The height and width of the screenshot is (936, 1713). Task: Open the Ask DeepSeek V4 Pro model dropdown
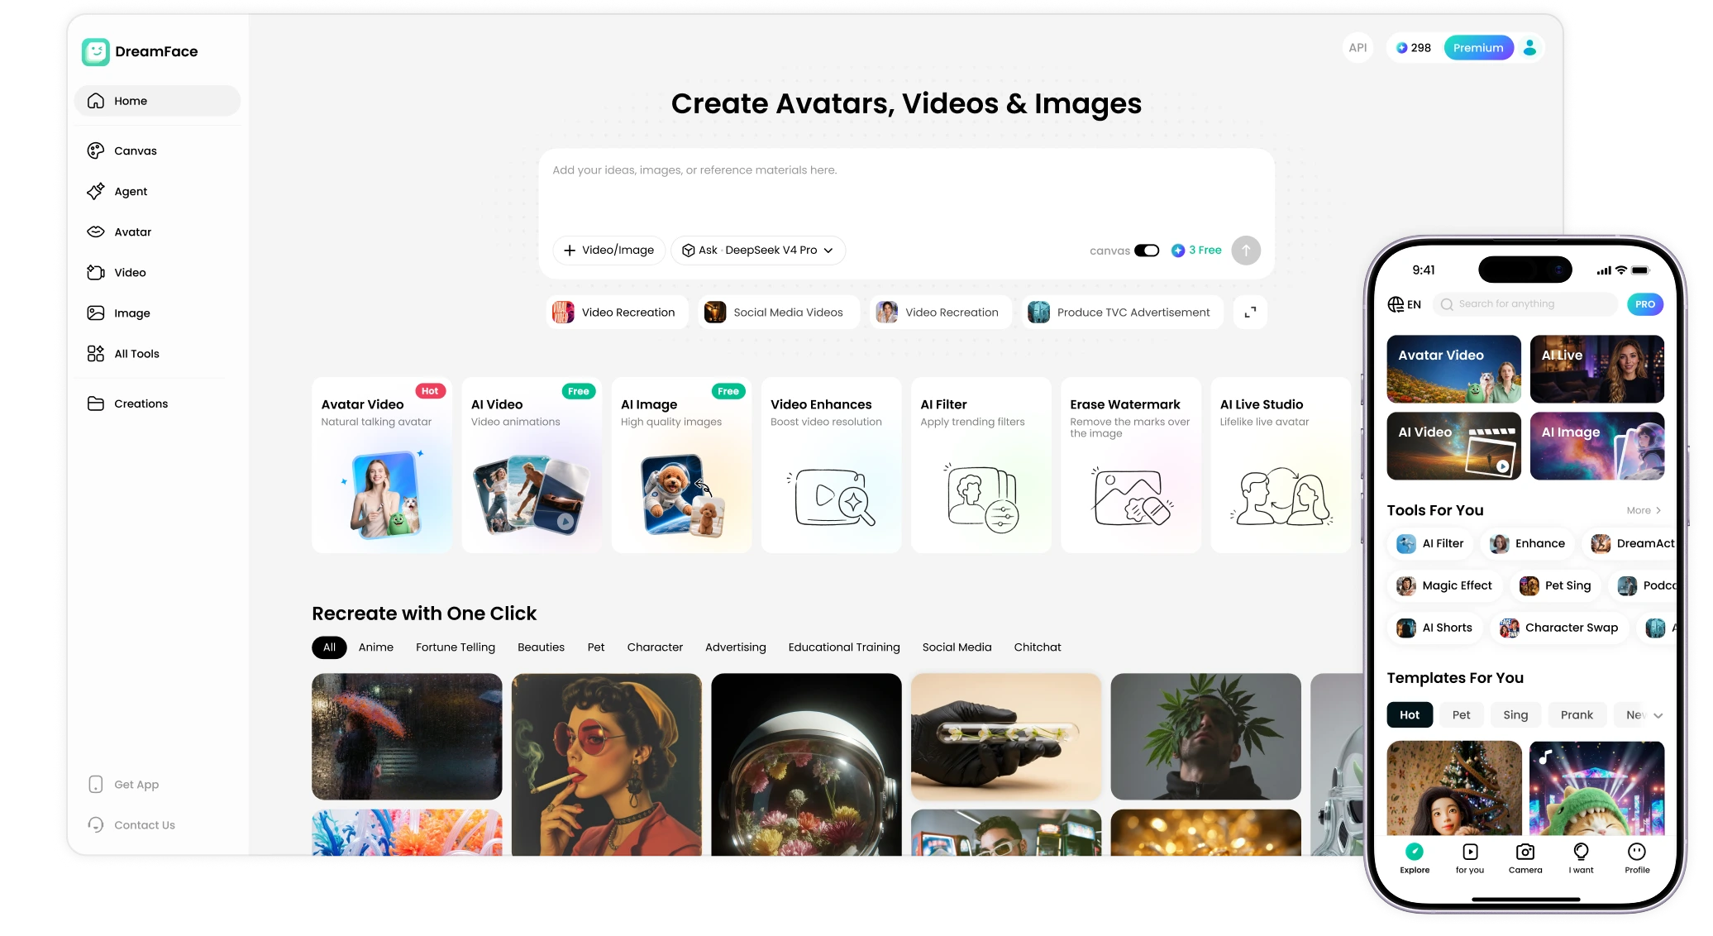click(x=758, y=250)
